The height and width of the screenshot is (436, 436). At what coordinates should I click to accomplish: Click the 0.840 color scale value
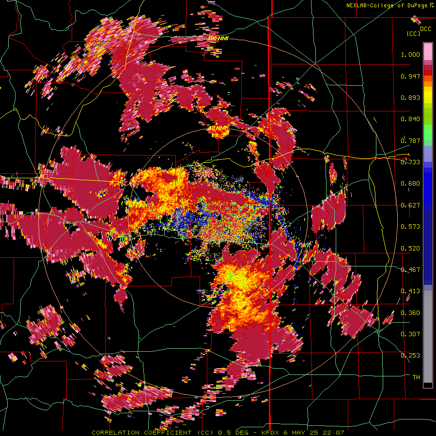(410, 119)
